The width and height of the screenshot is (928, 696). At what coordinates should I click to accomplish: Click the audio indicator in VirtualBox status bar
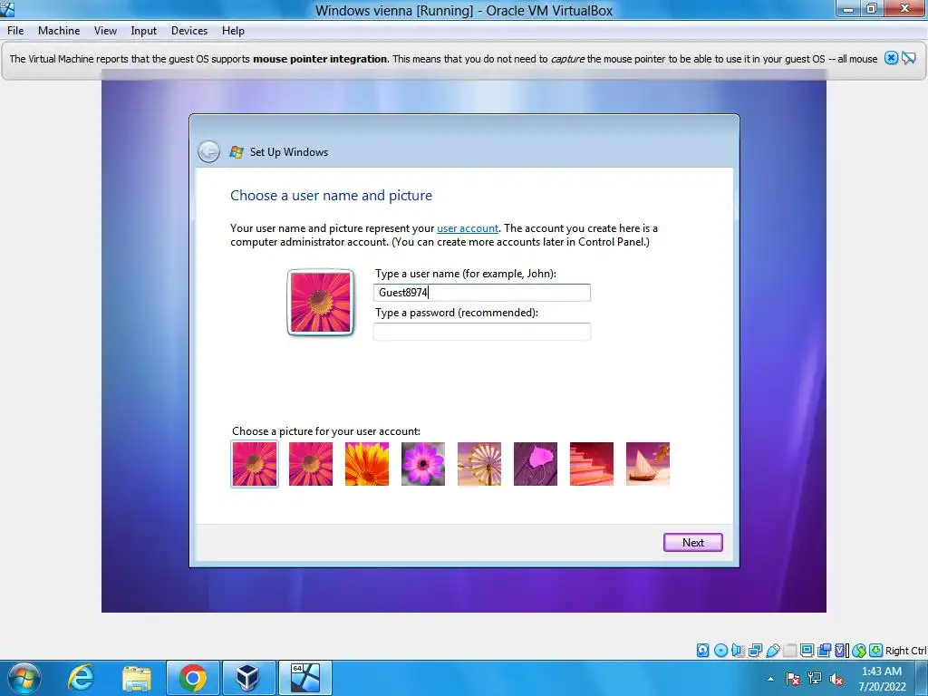pyautogui.click(x=738, y=651)
